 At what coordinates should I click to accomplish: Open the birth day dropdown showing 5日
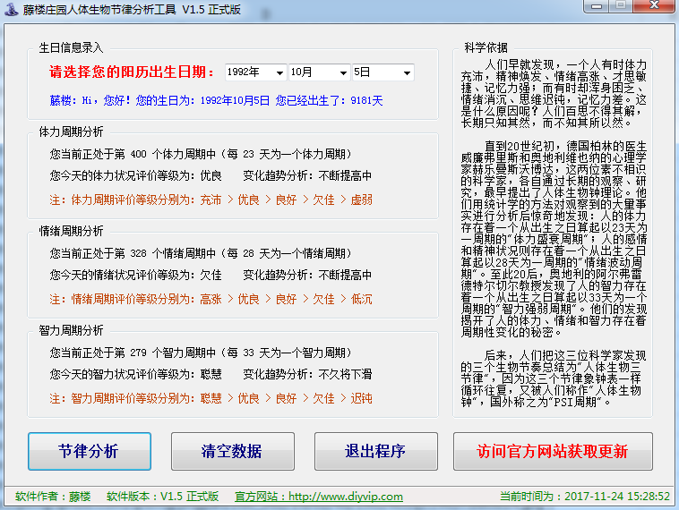tap(382, 72)
